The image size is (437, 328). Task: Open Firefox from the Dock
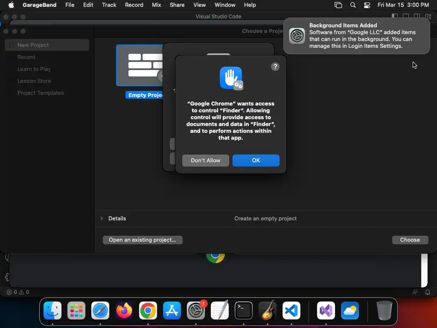coord(124,310)
